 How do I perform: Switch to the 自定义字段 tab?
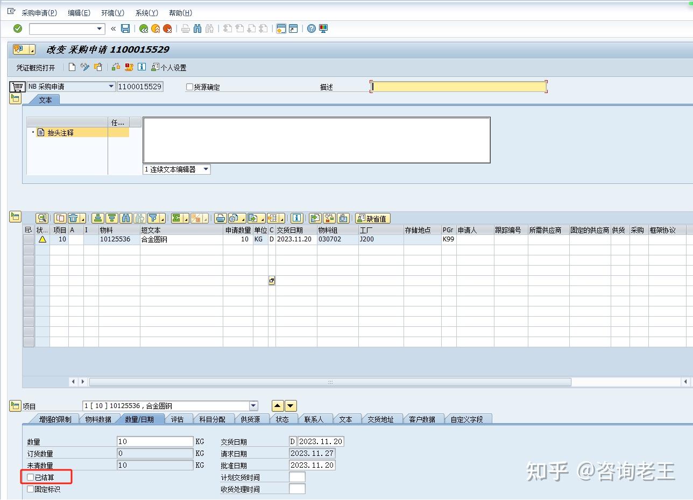(466, 419)
